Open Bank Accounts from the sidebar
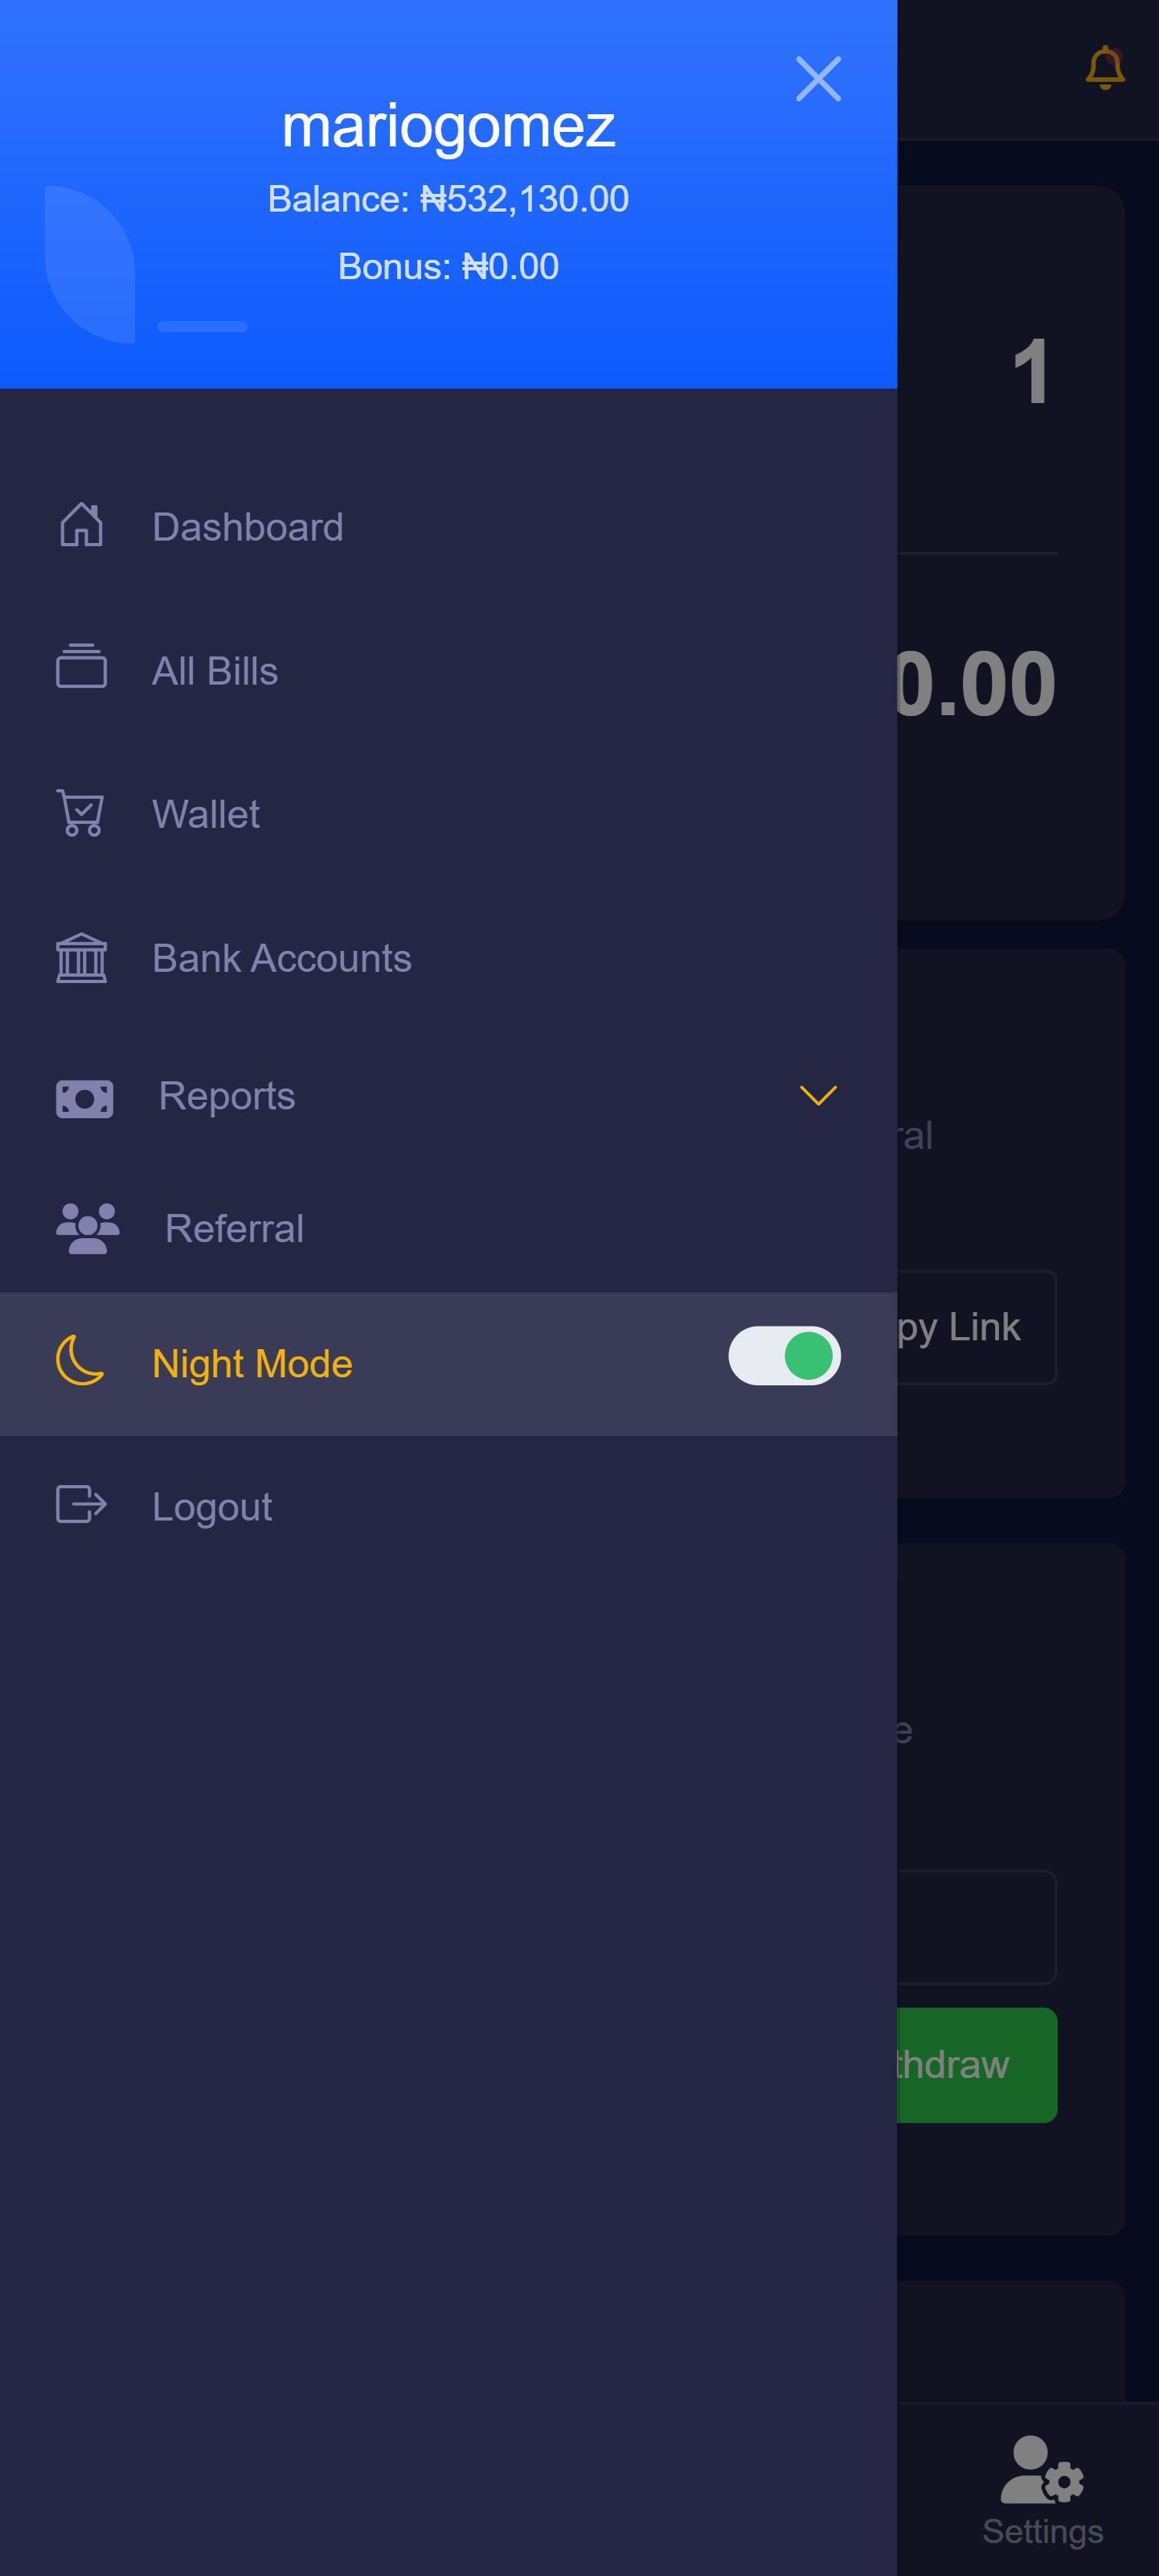 point(282,959)
